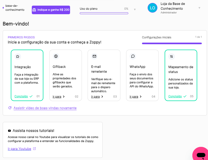
Task: Click the Mapeamento de status route icon
Action: click(x=171, y=57)
